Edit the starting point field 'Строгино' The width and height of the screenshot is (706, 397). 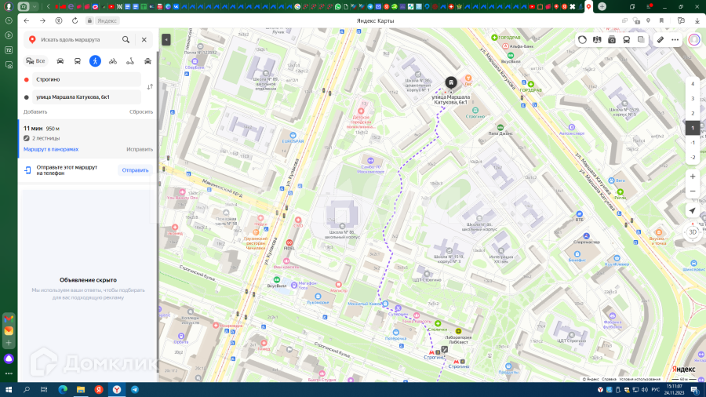(86, 80)
